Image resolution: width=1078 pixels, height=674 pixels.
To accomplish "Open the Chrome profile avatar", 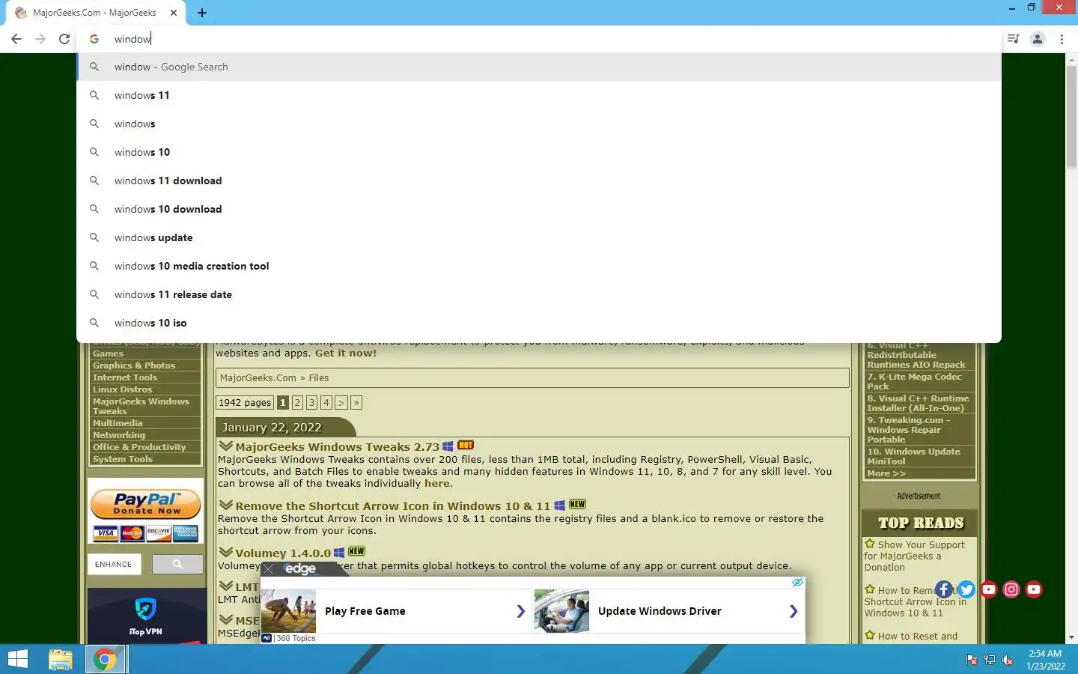I will [1038, 39].
